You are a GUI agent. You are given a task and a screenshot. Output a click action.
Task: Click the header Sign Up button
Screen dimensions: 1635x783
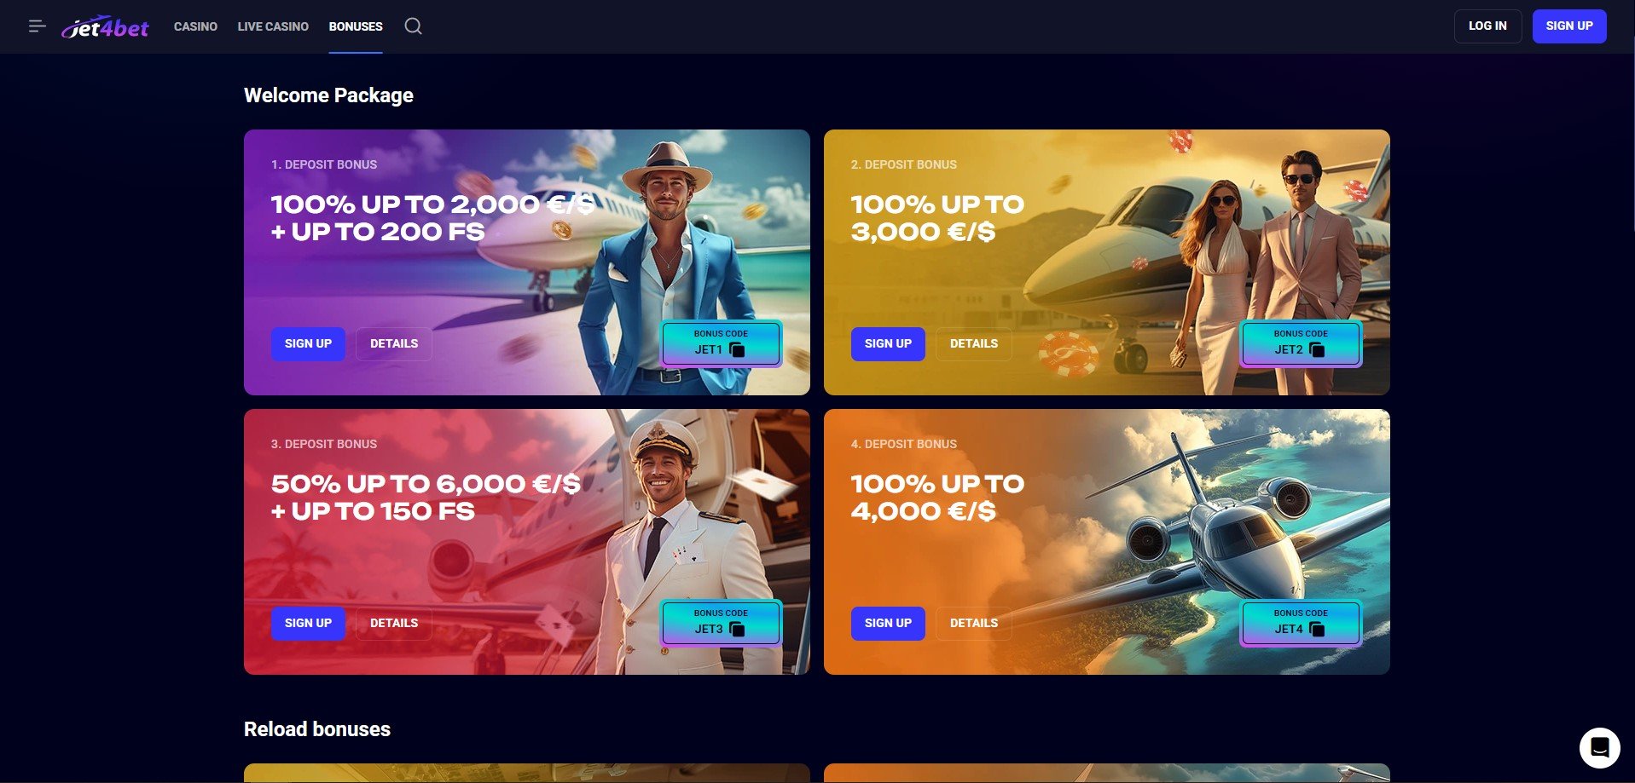pos(1569,26)
